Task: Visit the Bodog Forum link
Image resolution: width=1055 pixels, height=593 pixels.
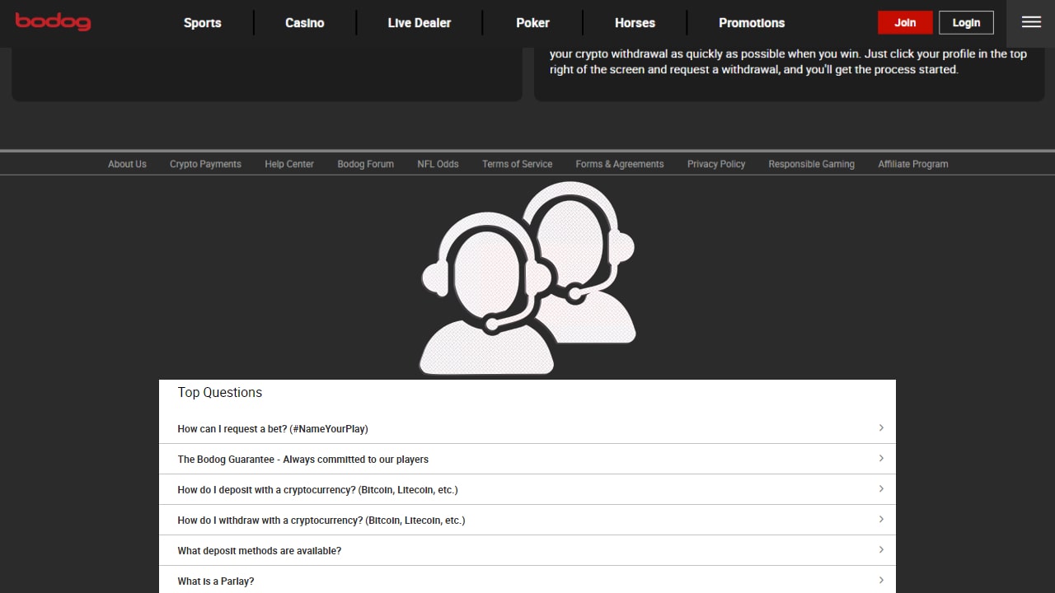Action: tap(366, 164)
